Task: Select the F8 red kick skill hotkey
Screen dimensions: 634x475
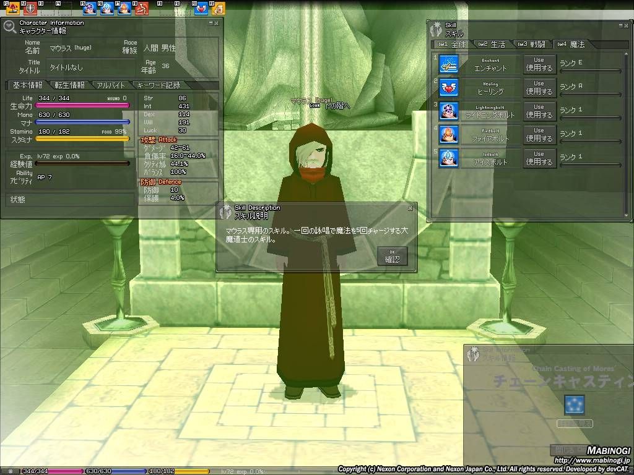Action: 142,9
